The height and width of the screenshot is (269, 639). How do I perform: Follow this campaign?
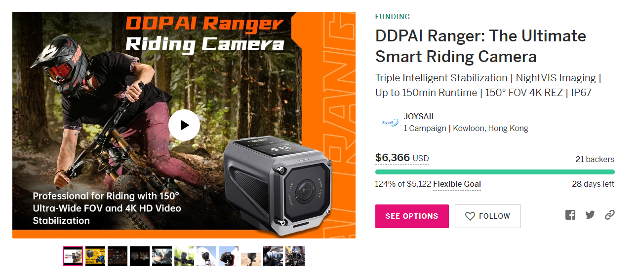[488, 216]
